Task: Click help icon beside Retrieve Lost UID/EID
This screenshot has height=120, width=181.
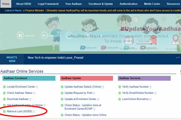Action: point(34,112)
